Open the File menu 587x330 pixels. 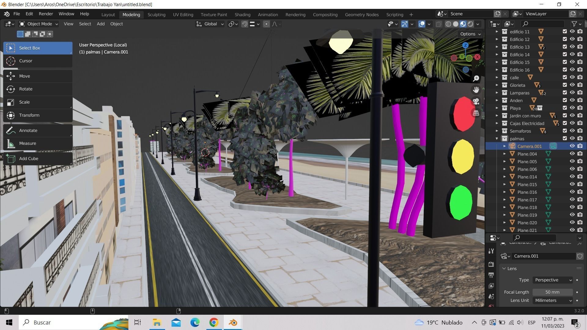click(17, 14)
